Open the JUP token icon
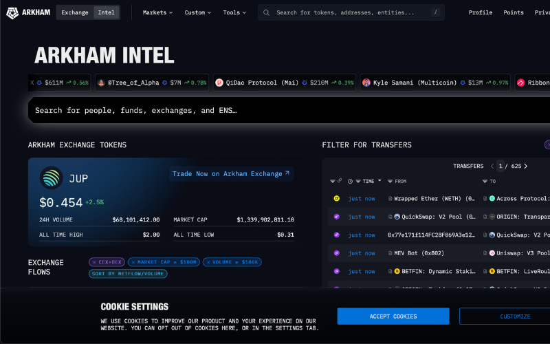 tap(51, 178)
